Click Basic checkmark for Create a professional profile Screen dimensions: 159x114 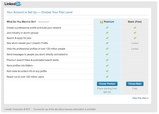click(x=135, y=28)
